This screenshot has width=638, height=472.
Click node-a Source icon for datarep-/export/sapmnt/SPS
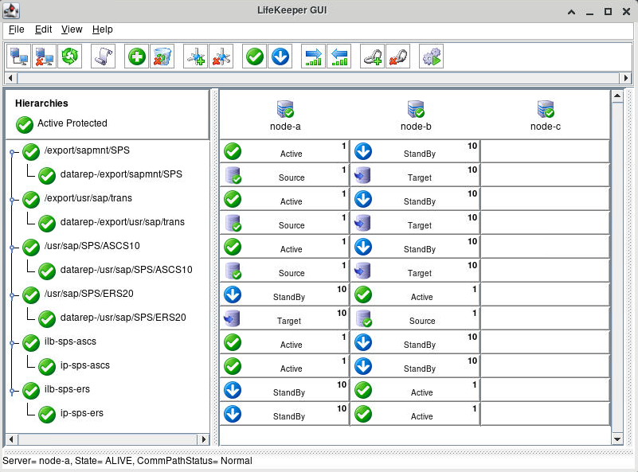coord(233,175)
